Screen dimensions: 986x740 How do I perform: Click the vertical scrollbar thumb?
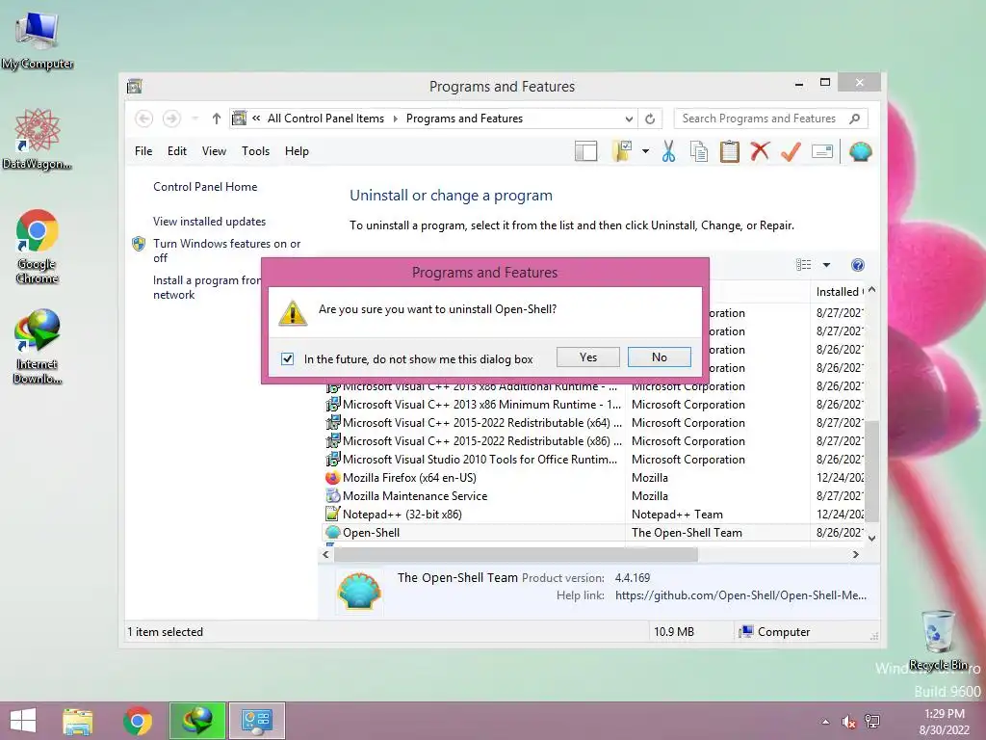[871, 470]
